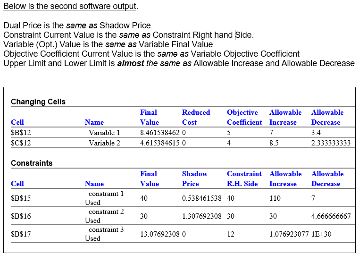Click the 'Upper Limit and Lower Limit' sentence
The height and width of the screenshot is (255, 359).
[179, 63]
